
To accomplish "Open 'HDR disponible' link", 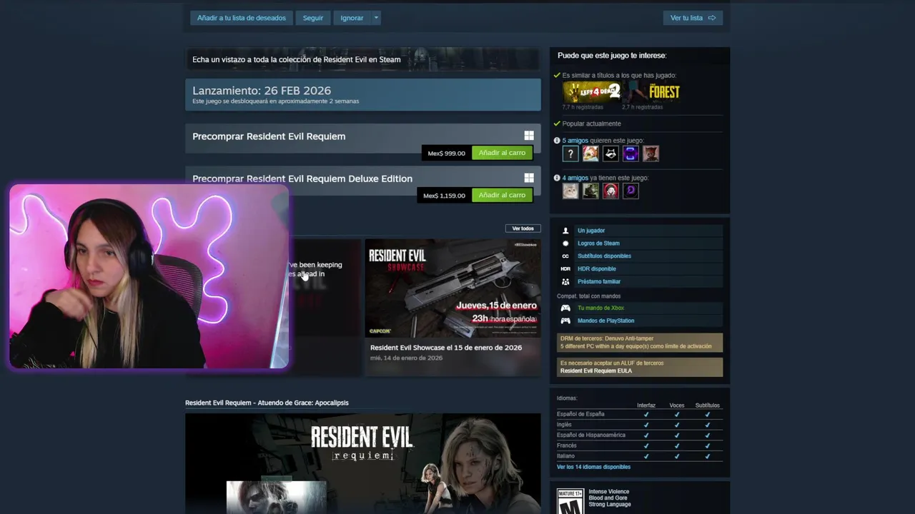I will (x=596, y=269).
